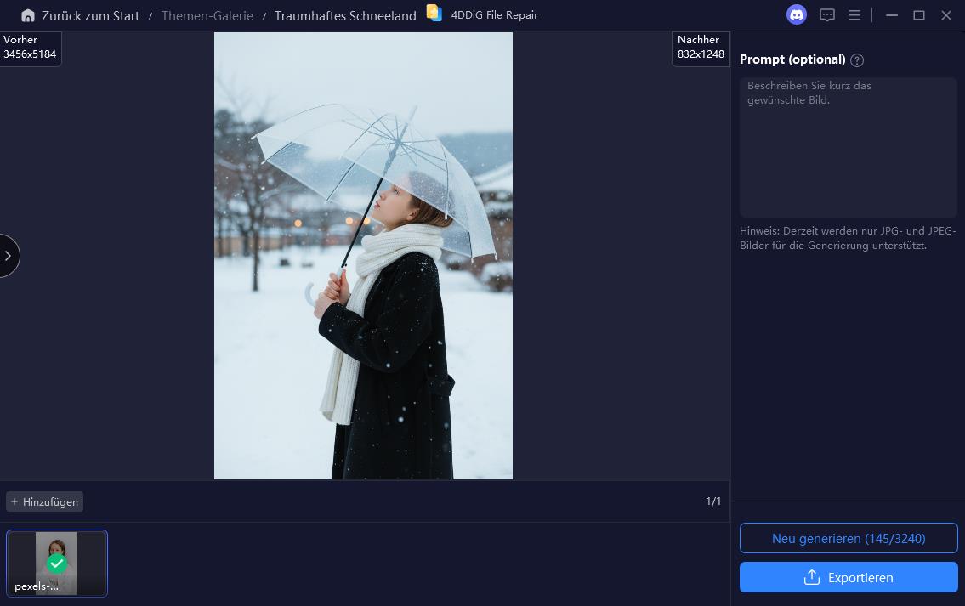Click the plus icon on Hinzufügen

[14, 501]
